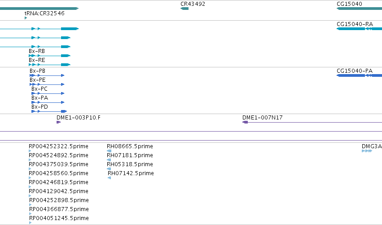Screen dimensions: 382x225
Task: Click the tRNA:CR32546 label
Action: tap(44, 13)
